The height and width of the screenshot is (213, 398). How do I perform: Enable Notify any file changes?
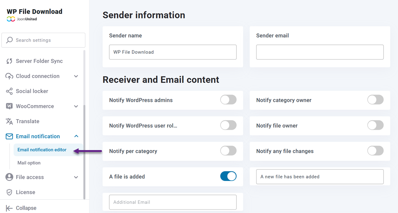point(376,151)
